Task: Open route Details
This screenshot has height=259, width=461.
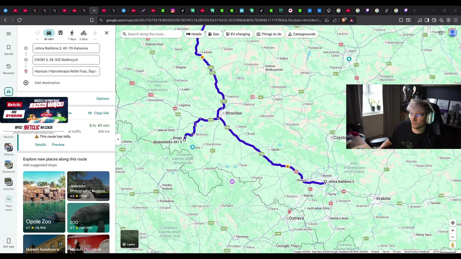Action: click(x=40, y=145)
